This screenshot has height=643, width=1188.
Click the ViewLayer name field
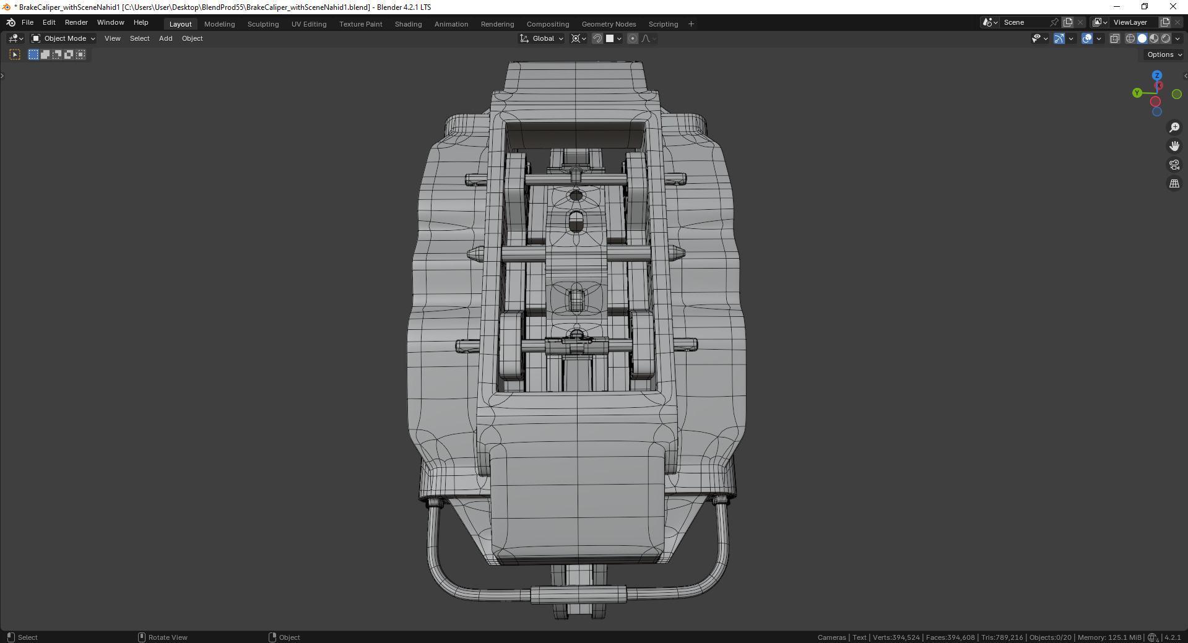click(1134, 22)
